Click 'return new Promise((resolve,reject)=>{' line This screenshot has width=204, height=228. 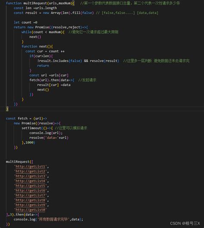pyautogui.click(x=51, y=27)
